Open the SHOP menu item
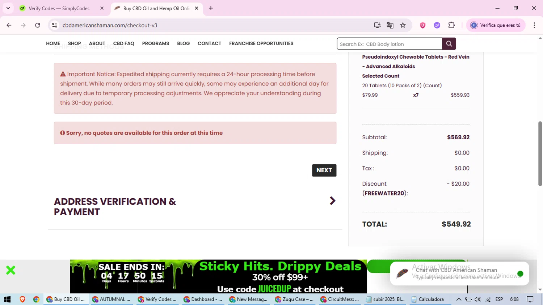Viewport: 543px width, 305px height. 74,43
